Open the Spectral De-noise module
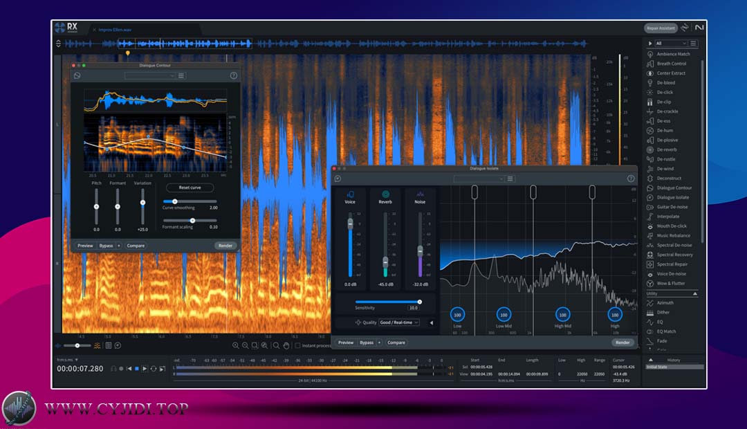 (x=670, y=245)
